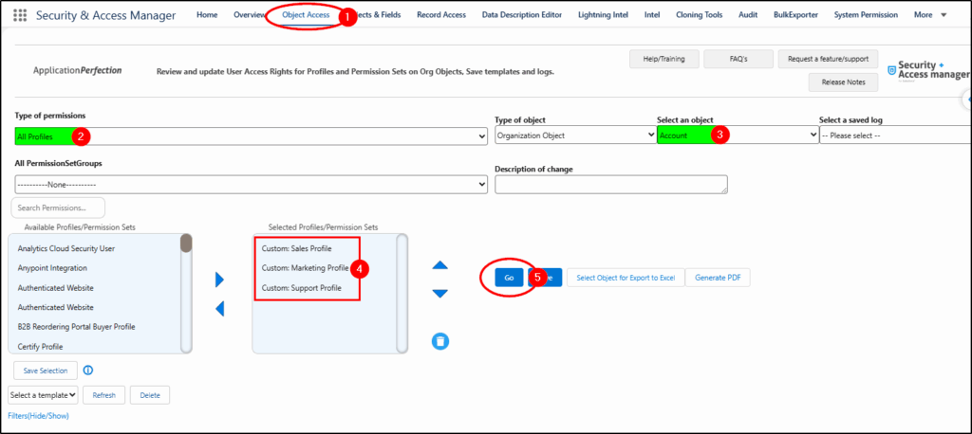The image size is (972, 434).
Task: Click the right arrow to add profiles
Action: (219, 279)
